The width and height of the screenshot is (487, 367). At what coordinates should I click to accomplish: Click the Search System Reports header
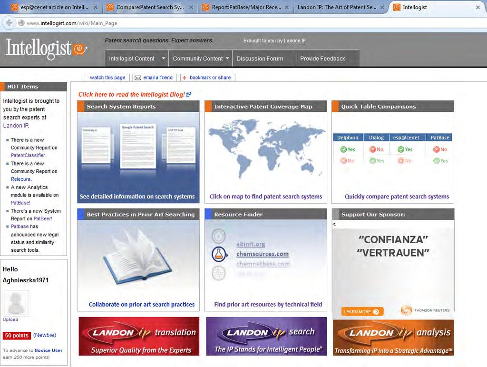[x=138, y=106]
